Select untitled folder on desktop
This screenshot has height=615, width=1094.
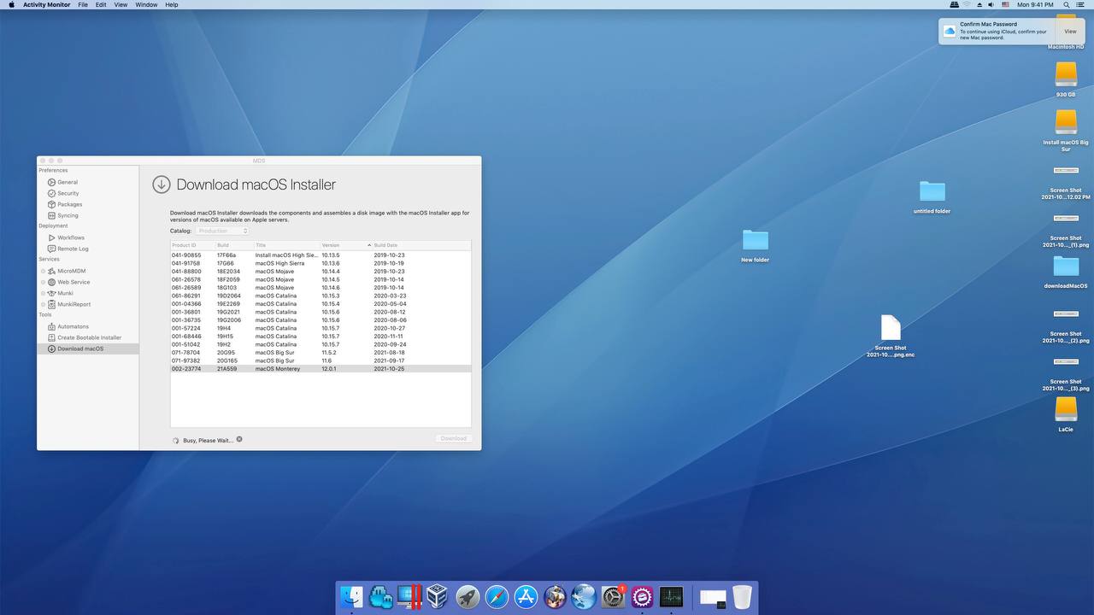932,196
